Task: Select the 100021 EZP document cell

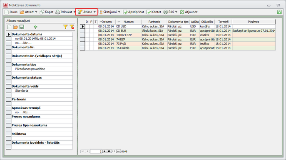Action: 129,35
